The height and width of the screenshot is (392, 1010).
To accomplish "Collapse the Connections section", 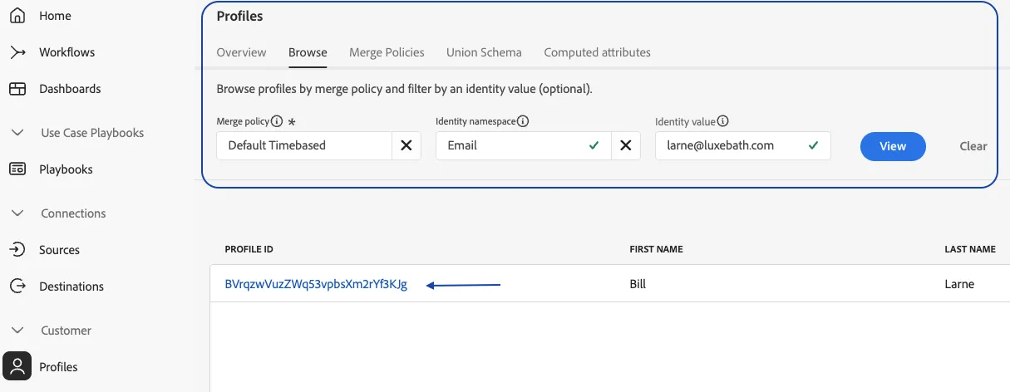I will point(17,213).
